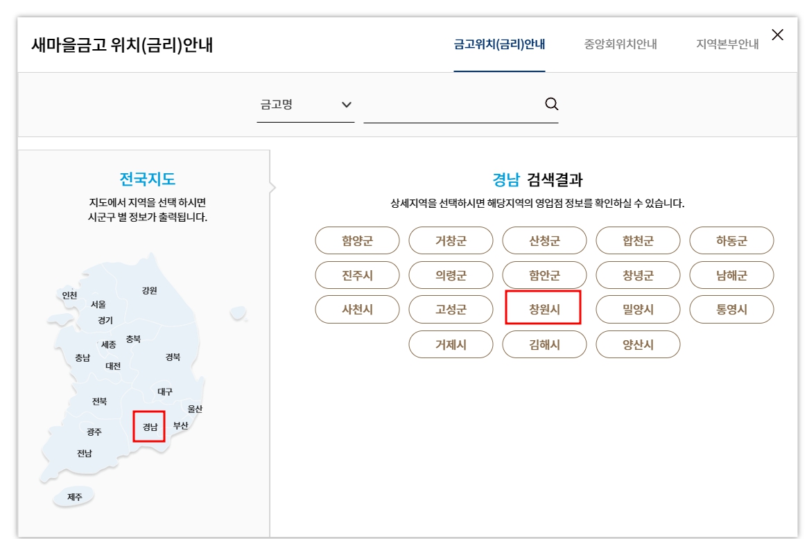Pick 창원시 in search results

point(544,309)
